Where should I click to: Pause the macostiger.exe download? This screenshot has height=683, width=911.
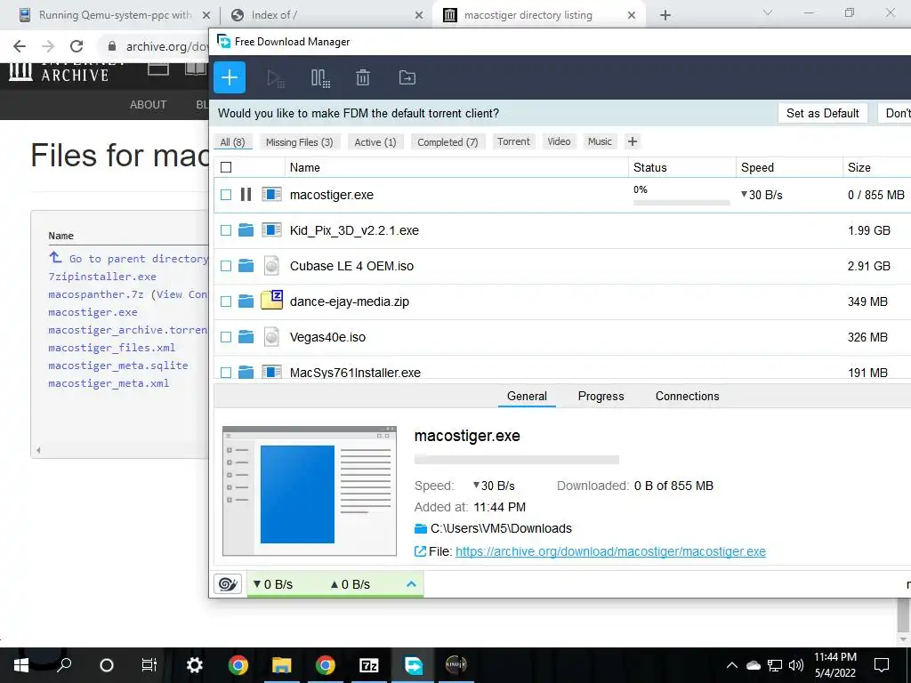(246, 195)
